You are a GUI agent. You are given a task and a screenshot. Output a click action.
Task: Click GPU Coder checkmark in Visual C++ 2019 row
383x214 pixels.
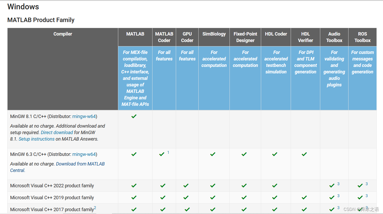(186, 197)
